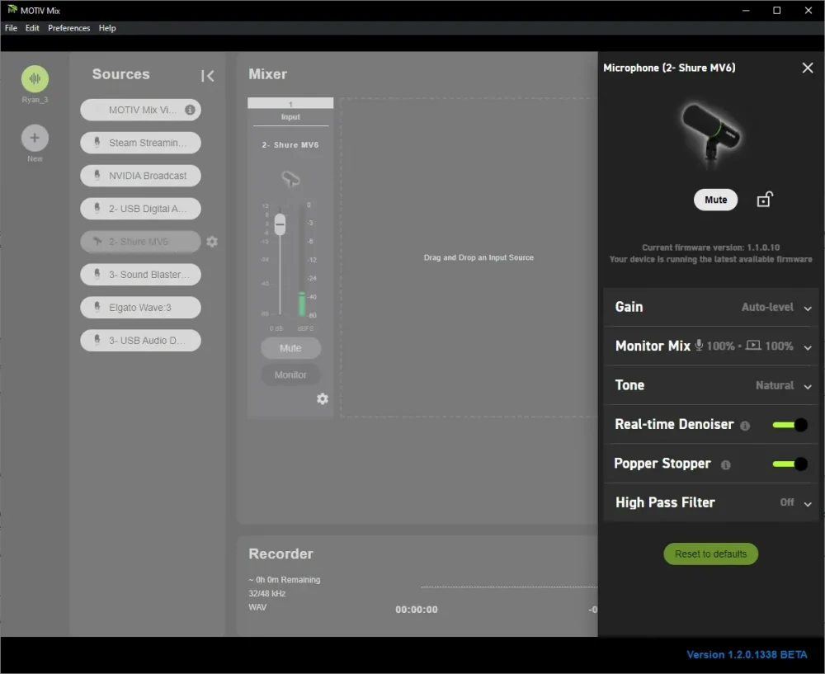Open the File menu
Viewport: 825px width, 674px height.
point(11,28)
